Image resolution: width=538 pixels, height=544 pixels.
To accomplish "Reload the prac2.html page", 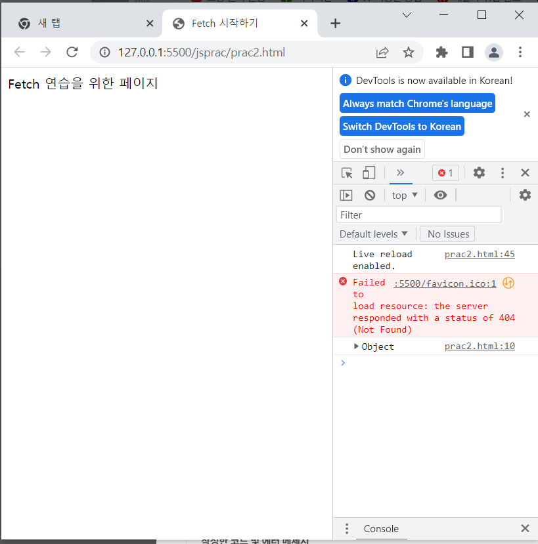I will pos(72,52).
